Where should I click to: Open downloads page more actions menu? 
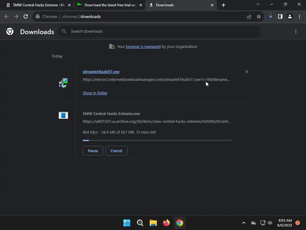click(296, 31)
